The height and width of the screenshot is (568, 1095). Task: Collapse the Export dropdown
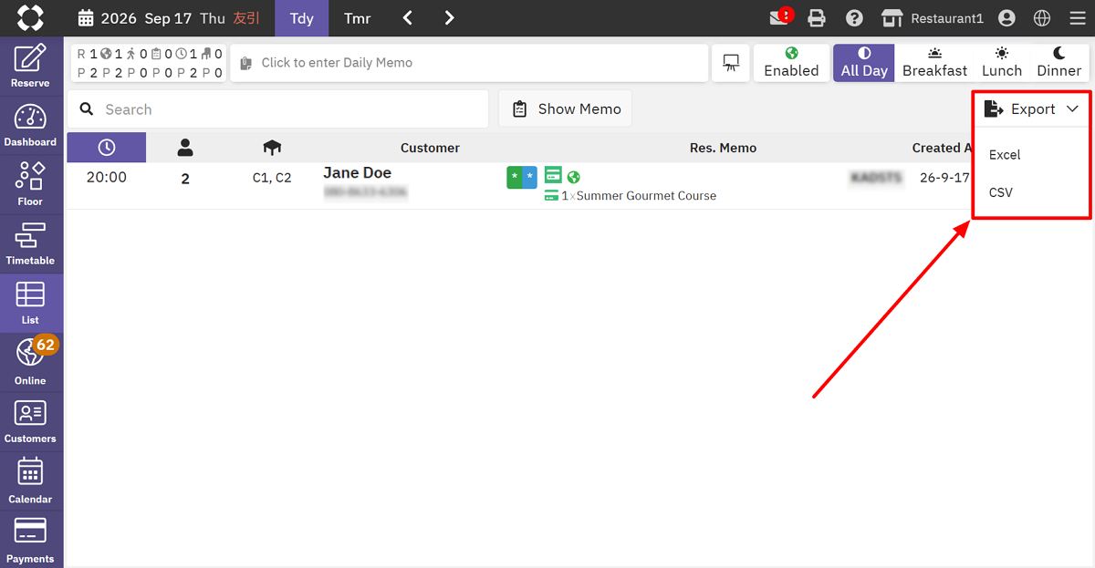click(x=1031, y=109)
